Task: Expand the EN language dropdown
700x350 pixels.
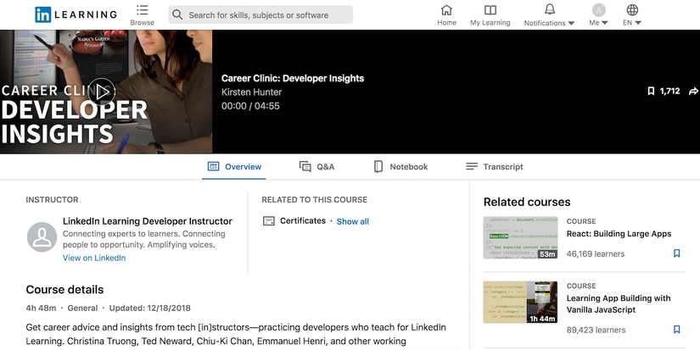Action: point(638,23)
